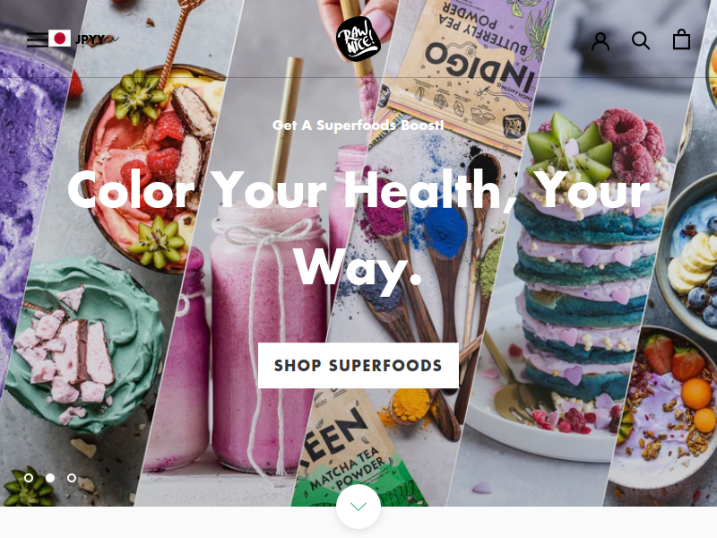Click the Raw Nice logo
The height and width of the screenshot is (538, 717).
[358, 39]
